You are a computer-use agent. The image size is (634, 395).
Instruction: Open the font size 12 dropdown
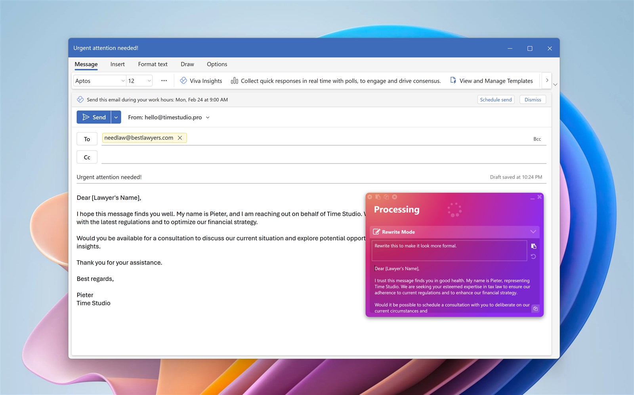point(138,81)
